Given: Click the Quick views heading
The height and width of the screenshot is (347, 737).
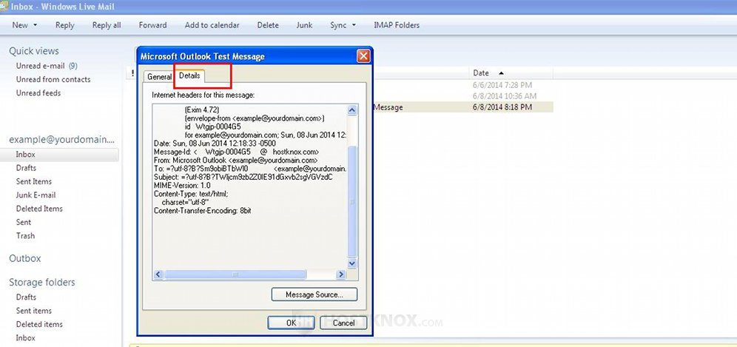Looking at the screenshot, I should pyautogui.click(x=34, y=51).
